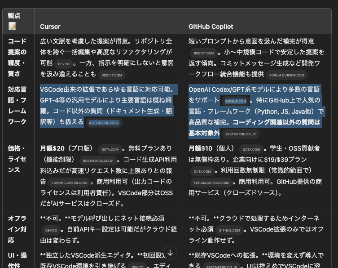Click text **不可。**モデル呼び出しにネット接続必須
The height and width of the screenshot is (268, 338).
102,219
